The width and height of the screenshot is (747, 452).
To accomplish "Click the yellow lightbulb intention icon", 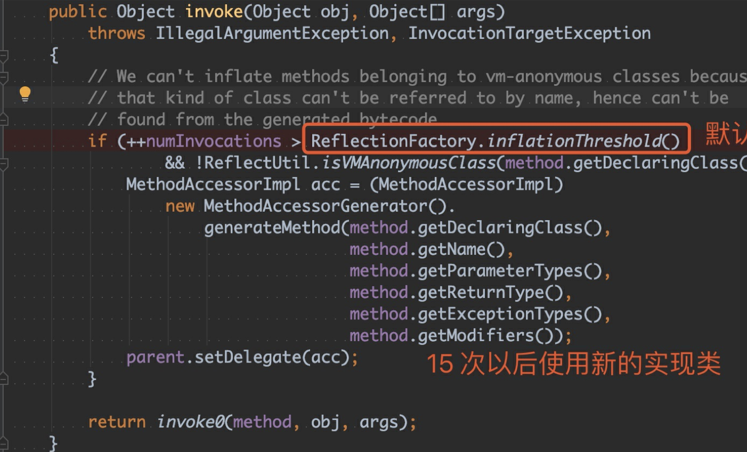I will [x=25, y=94].
